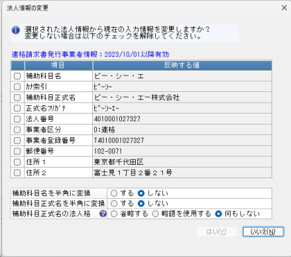
Task: Close the 法人情報の変更 dialog
Action: [x=284, y=8]
